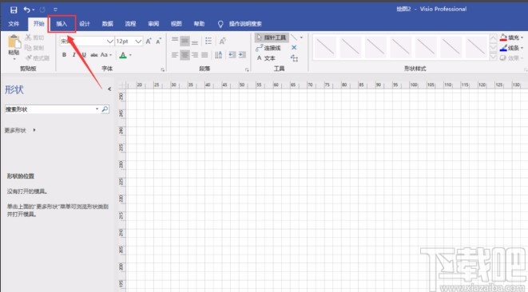528x292 pixels.
Task: Select the connection point X tool
Action: point(294,48)
